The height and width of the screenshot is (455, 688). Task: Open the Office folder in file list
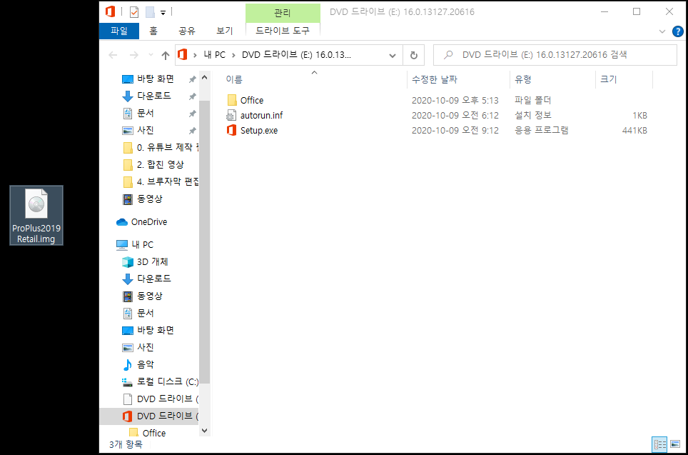251,100
